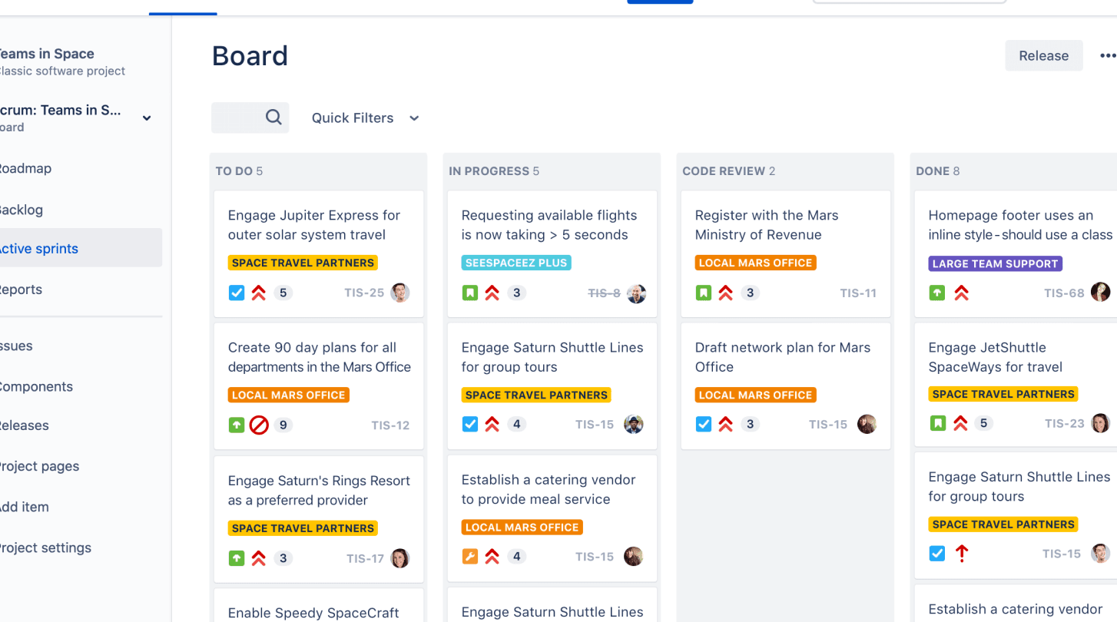
Task: Click the Release button
Action: (x=1044, y=55)
